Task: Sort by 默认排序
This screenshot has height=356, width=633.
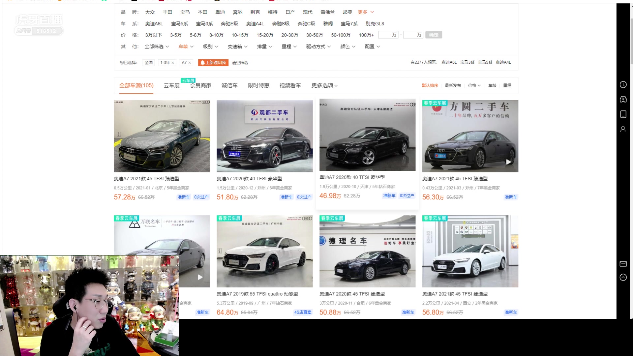Action: point(430,85)
